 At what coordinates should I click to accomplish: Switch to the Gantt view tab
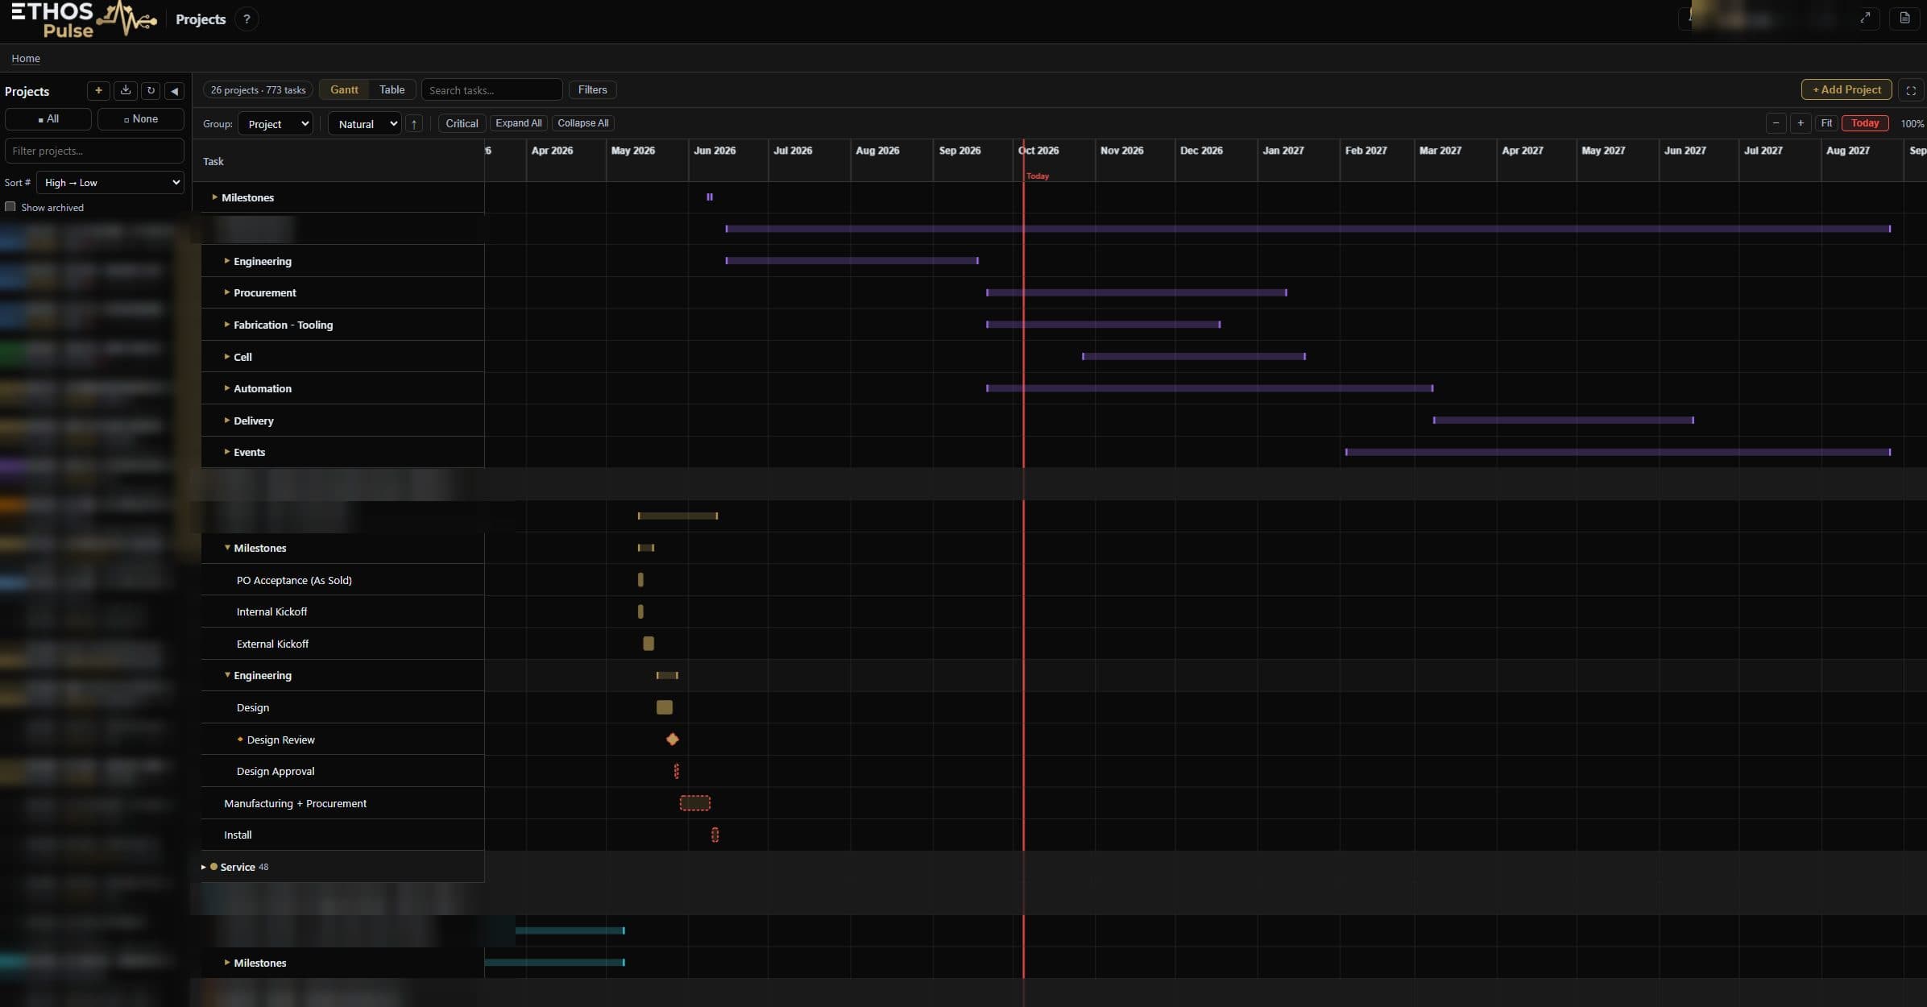pos(344,89)
